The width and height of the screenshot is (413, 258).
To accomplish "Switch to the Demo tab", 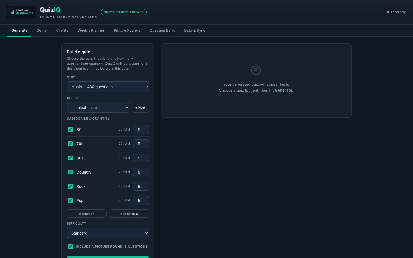I will [42, 30].
